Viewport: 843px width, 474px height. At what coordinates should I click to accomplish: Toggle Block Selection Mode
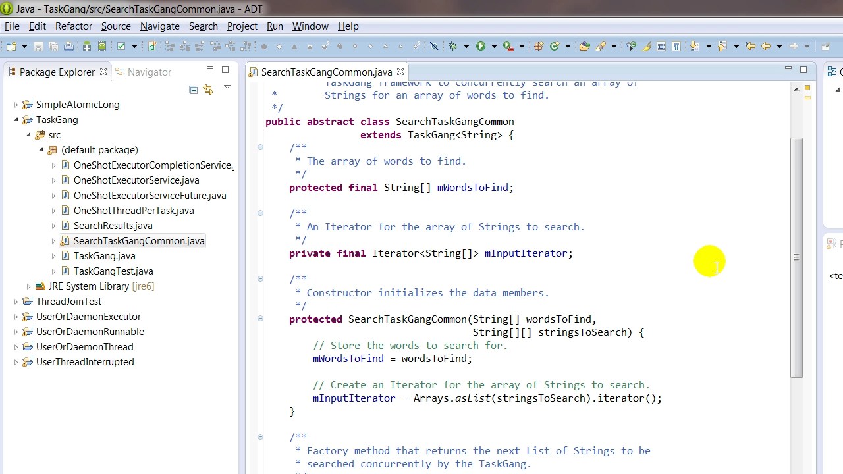tap(662, 46)
